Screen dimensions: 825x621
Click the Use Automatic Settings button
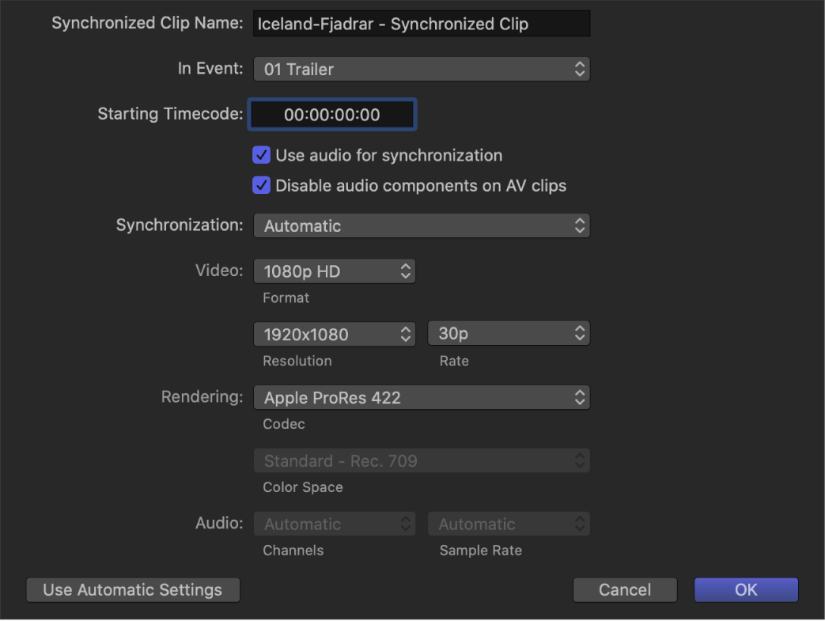(x=132, y=589)
